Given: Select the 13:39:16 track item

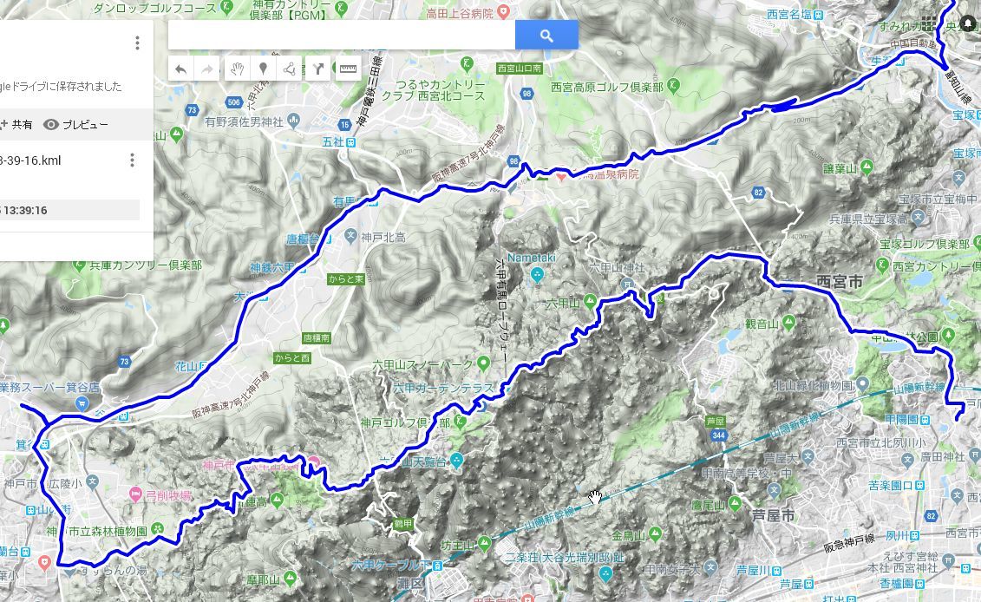Looking at the screenshot, I should coord(69,210).
